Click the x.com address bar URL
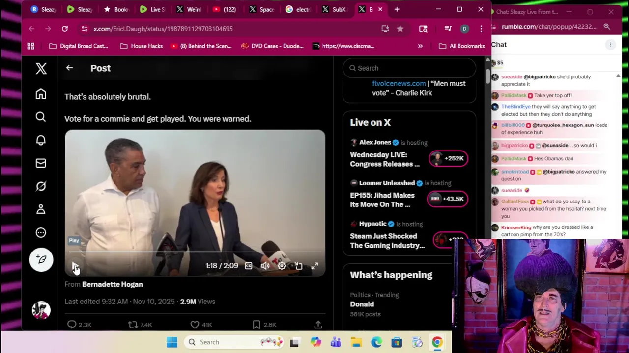Image resolution: width=629 pixels, height=353 pixels. coord(163,29)
